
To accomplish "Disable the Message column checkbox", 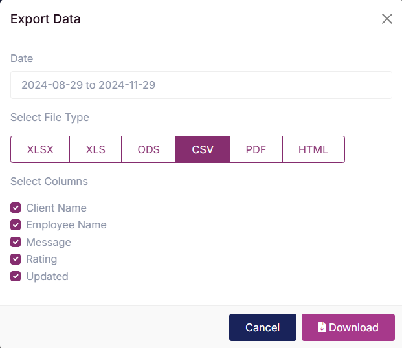I will coord(16,242).
